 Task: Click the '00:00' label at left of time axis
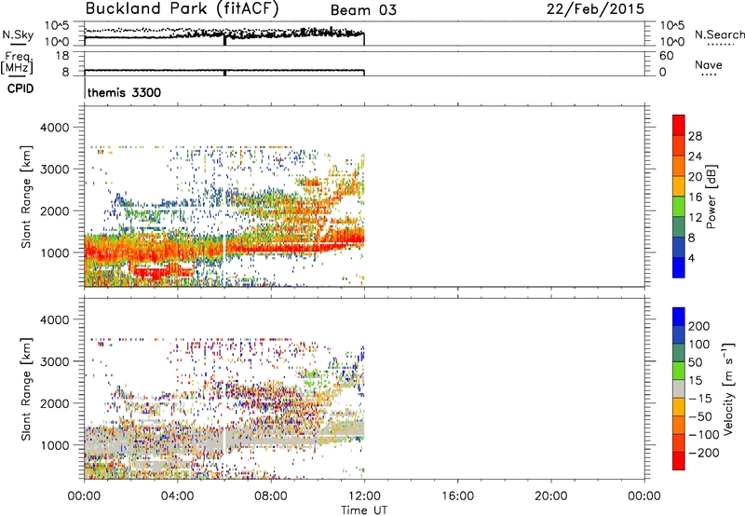coord(84,496)
